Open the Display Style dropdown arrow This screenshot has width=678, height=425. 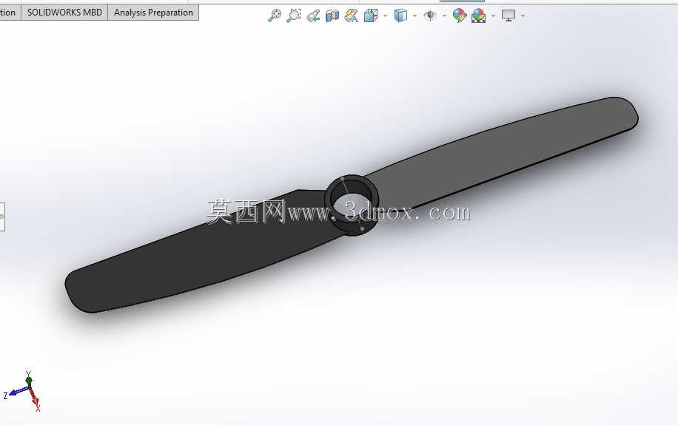414,16
